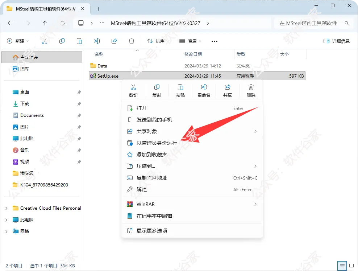Viewport: 358px width, 271px height.
Task: Open the 查看 view dropdown
Action: pyautogui.click(x=190, y=41)
